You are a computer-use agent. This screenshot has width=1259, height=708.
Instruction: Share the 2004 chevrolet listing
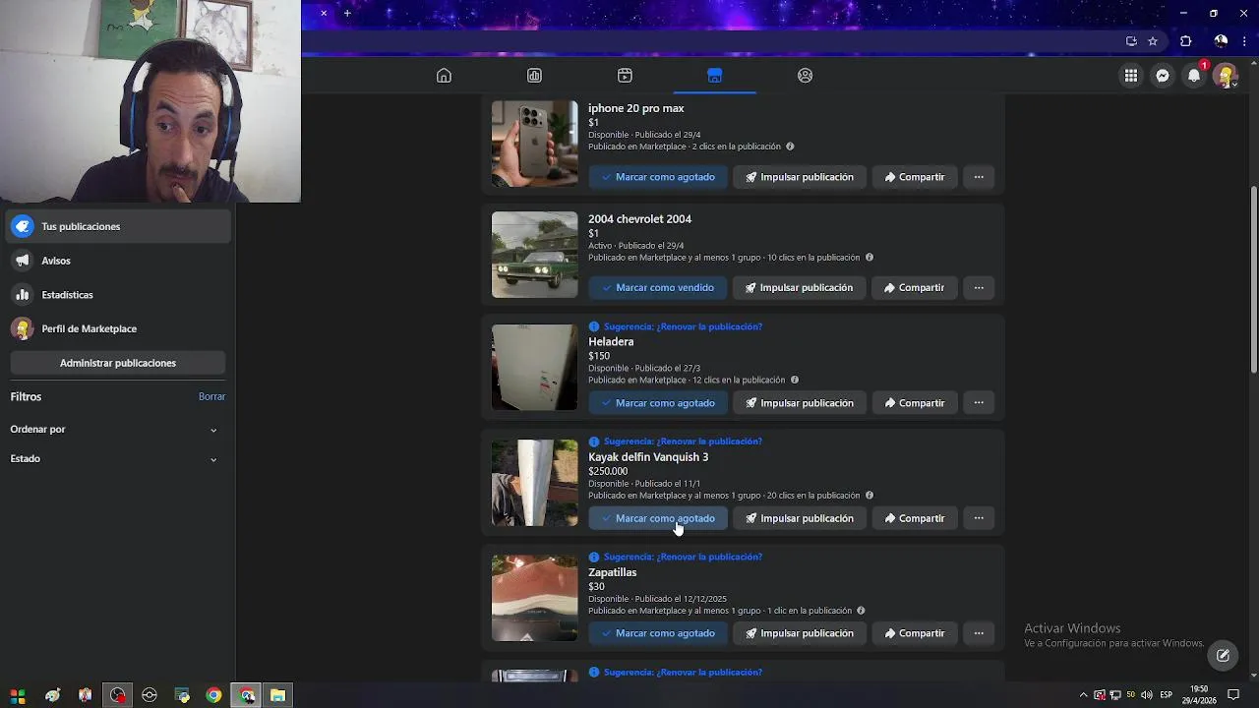click(915, 288)
